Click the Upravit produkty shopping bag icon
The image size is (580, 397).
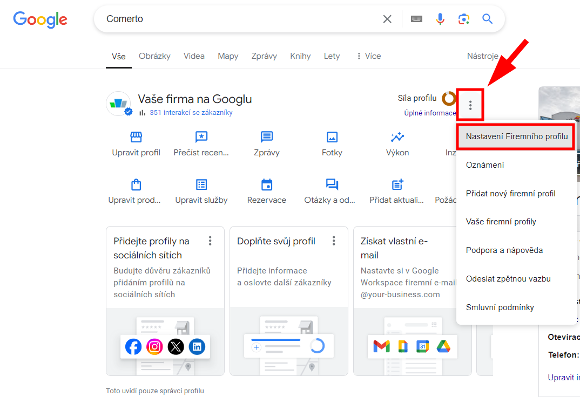click(x=136, y=184)
